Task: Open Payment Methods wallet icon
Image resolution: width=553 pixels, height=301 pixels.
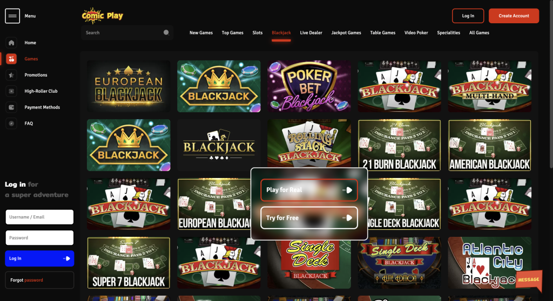Action: coord(11,107)
